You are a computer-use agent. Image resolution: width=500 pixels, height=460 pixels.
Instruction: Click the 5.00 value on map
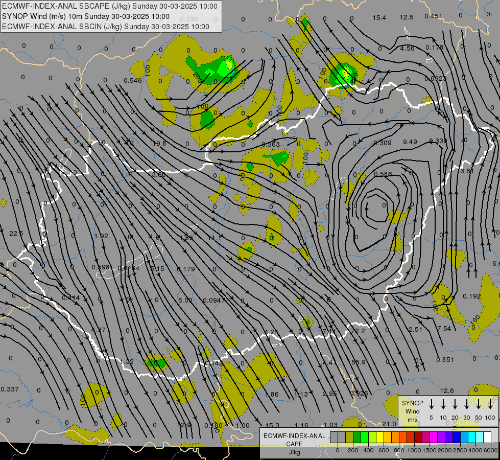point(185,301)
